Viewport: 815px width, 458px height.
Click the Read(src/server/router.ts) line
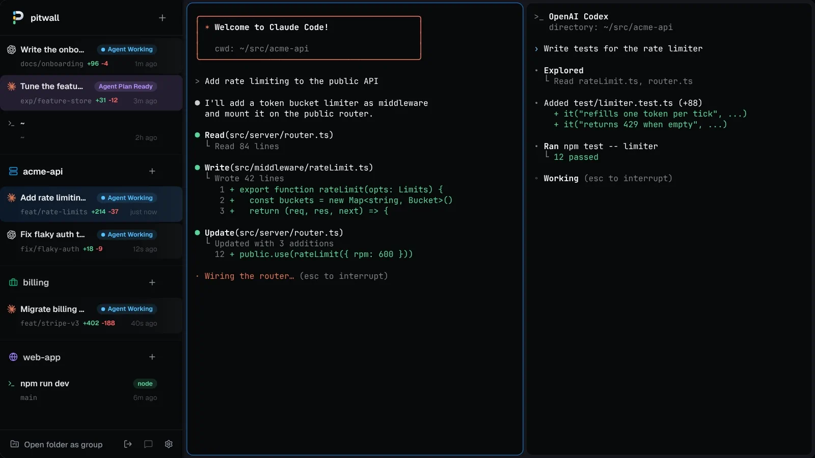tap(269, 135)
